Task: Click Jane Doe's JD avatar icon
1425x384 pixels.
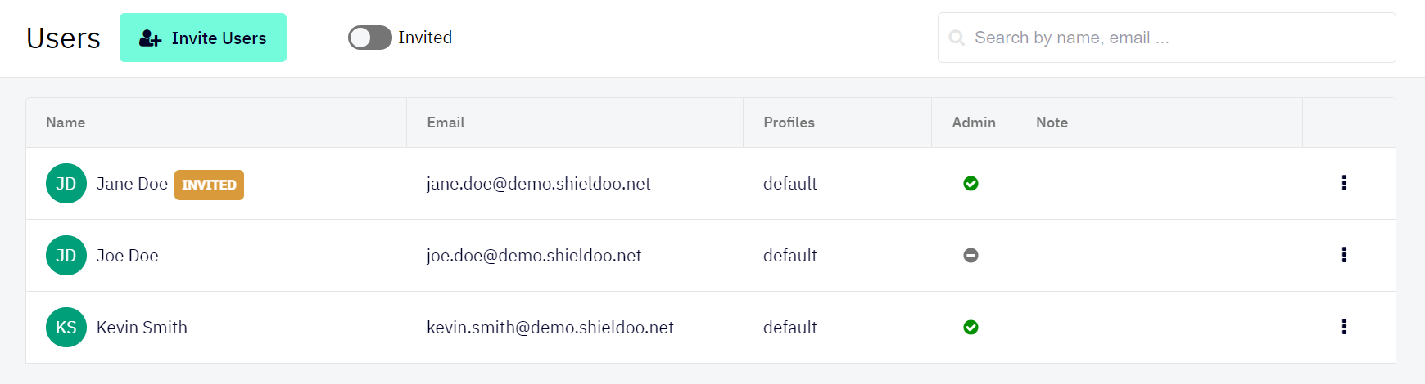Action: coord(66,184)
